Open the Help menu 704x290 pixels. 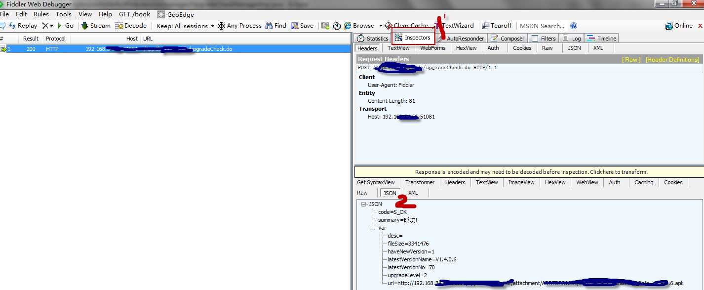pos(105,14)
